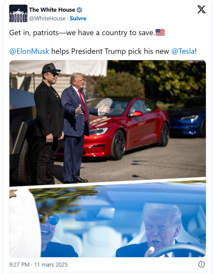
Task: Click the 11 mars 2025 date
Action: click(51, 265)
